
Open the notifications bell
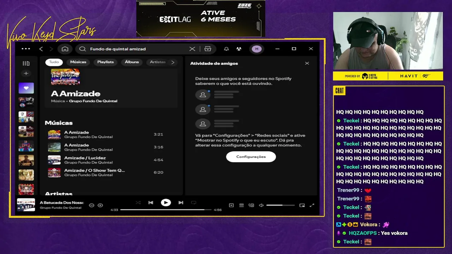pyautogui.click(x=226, y=49)
